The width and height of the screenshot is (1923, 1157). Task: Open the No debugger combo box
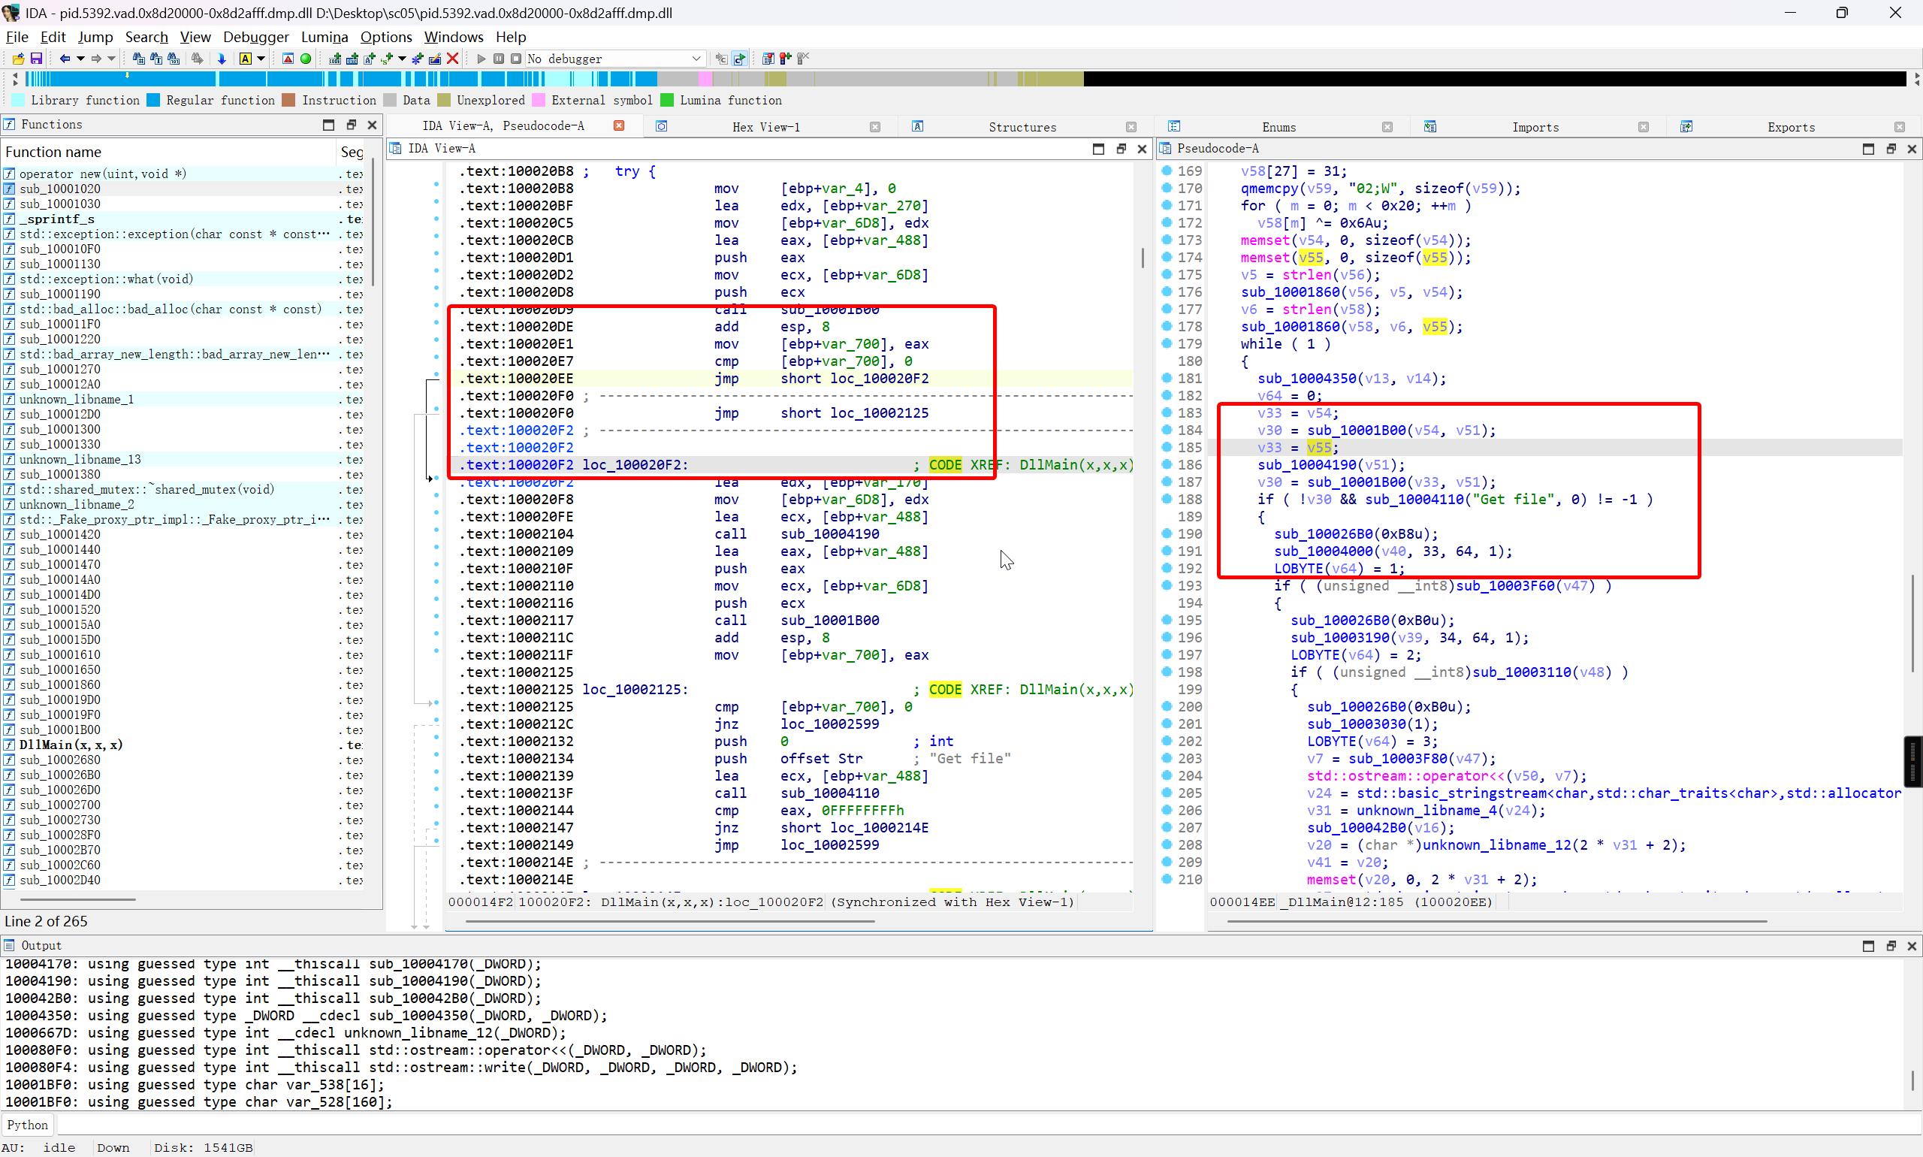click(615, 59)
